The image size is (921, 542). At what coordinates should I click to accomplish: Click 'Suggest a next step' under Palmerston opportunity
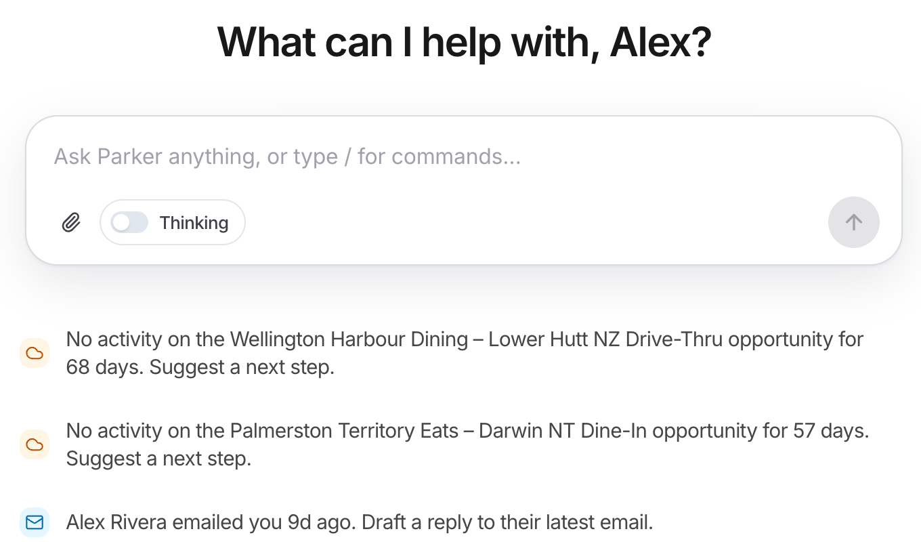(158, 459)
